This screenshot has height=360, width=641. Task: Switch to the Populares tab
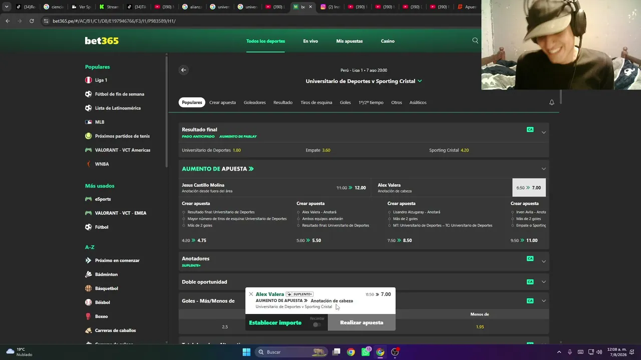[192, 102]
